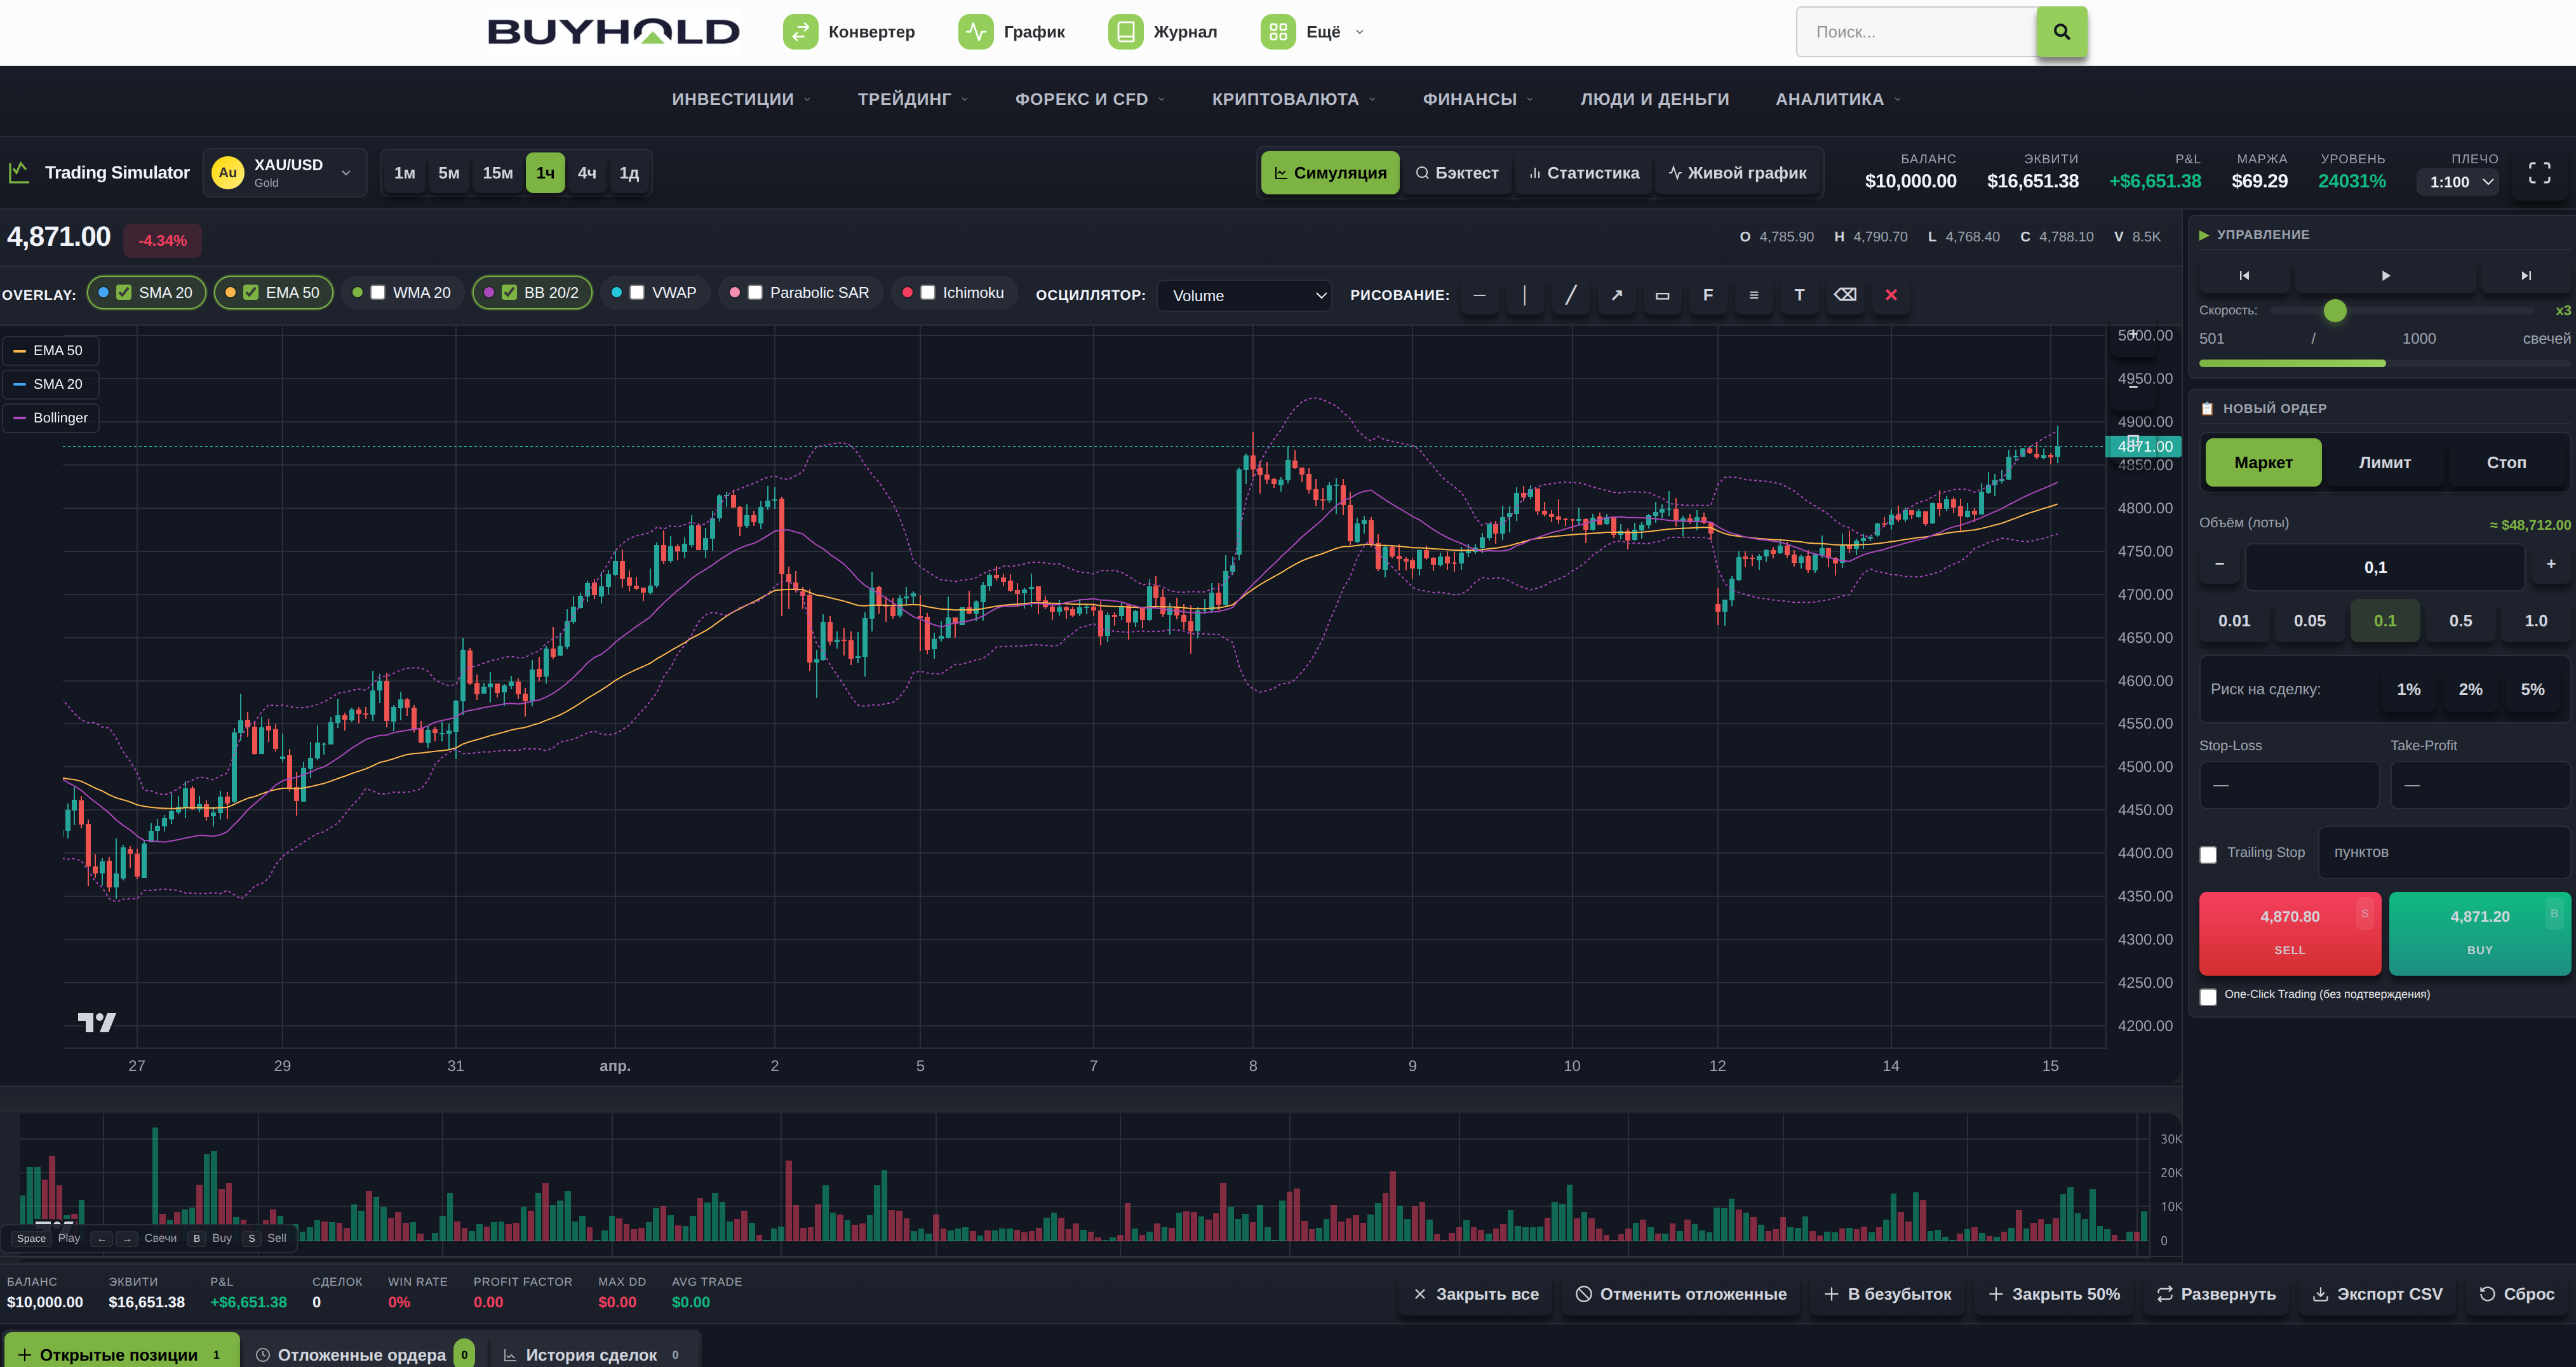Select the arrow drawing tool

[1616, 295]
